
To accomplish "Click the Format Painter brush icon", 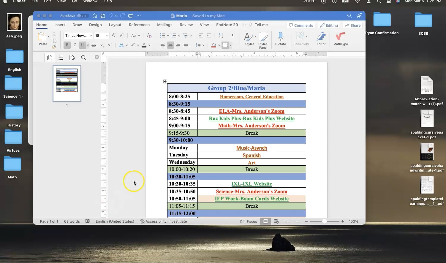I will coord(54,46).
